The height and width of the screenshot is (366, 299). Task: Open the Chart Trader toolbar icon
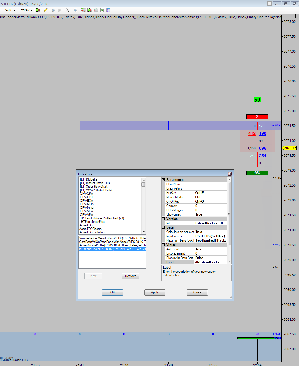(x=83, y=10)
